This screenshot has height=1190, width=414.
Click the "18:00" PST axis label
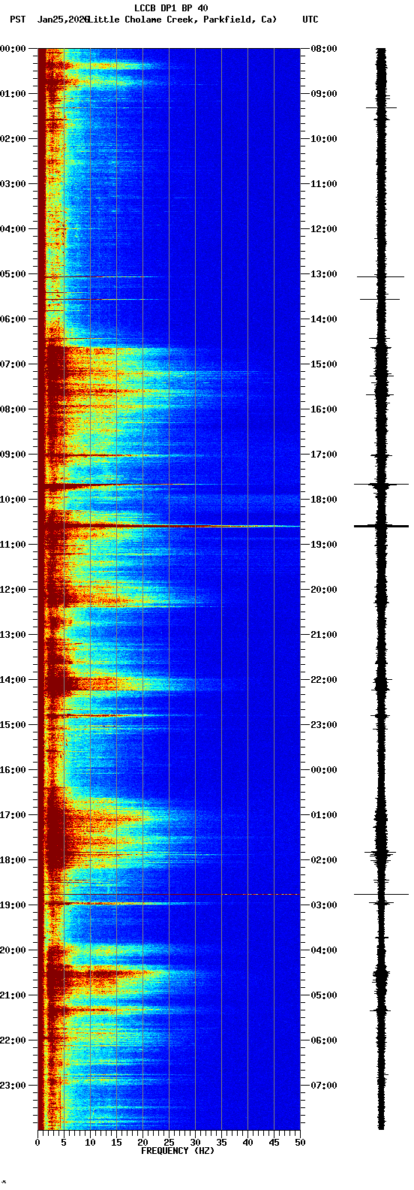(x=13, y=860)
